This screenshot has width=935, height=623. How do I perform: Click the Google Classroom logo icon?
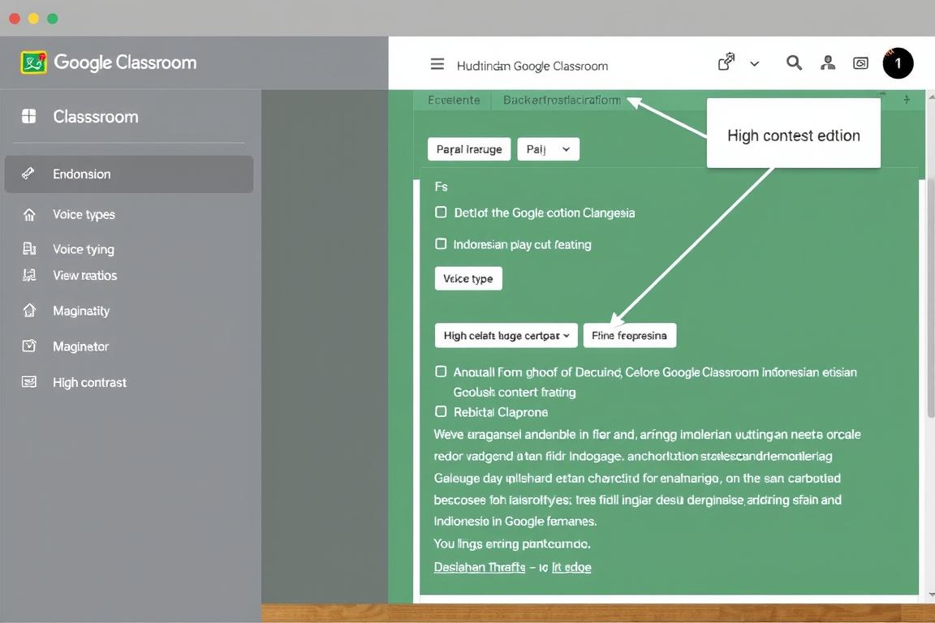[x=33, y=62]
